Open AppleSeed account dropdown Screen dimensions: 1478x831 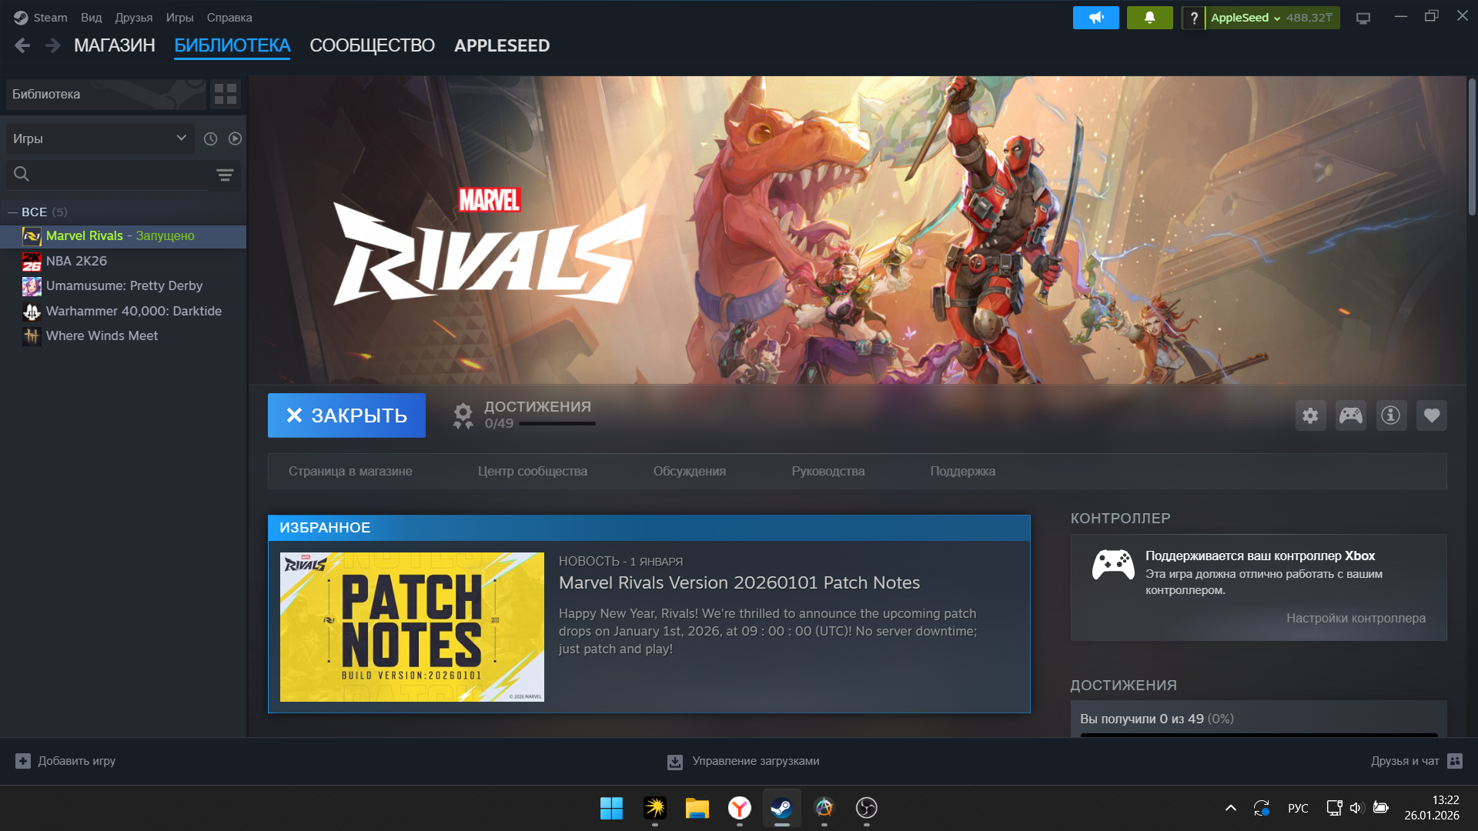[1245, 18]
